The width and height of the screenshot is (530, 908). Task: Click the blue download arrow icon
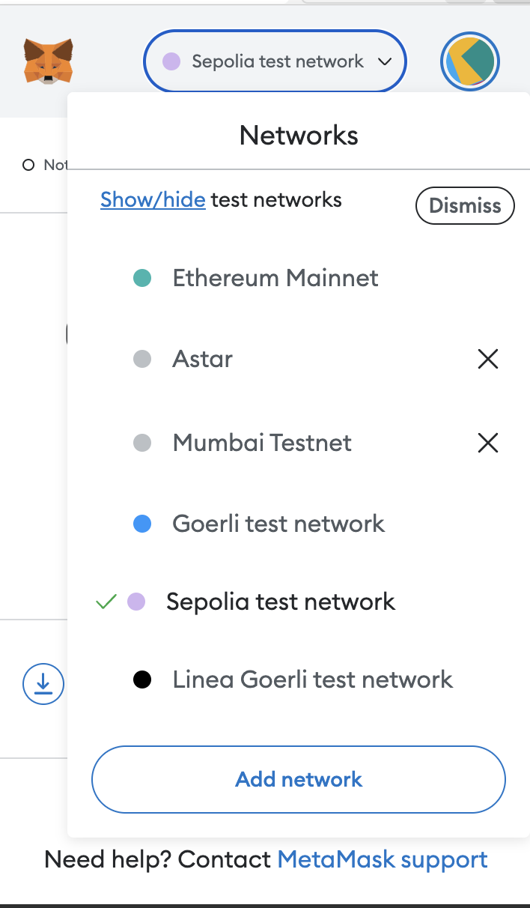43,684
